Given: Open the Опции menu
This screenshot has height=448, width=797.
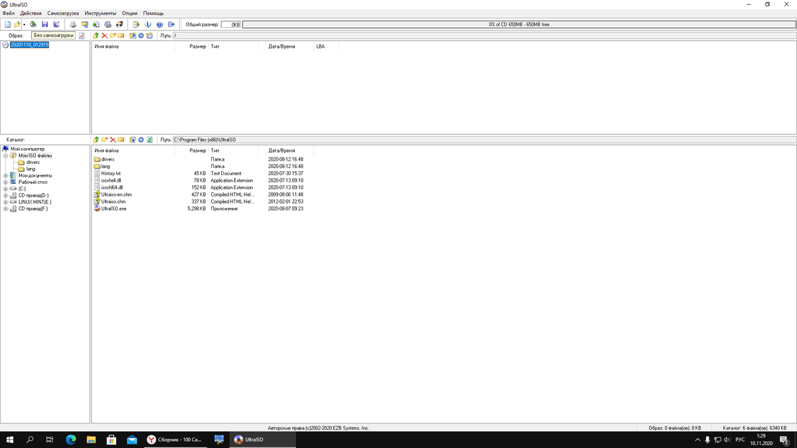Looking at the screenshot, I should pyautogui.click(x=130, y=13).
